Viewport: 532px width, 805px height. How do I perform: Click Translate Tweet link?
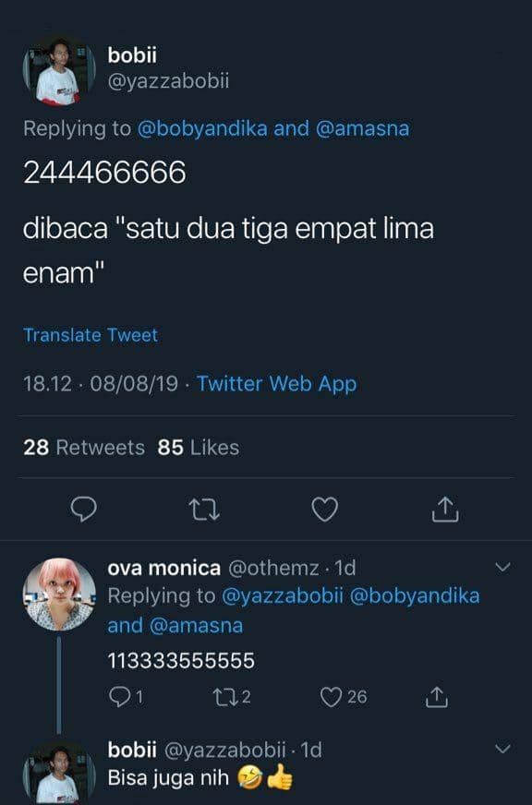pyautogui.click(x=91, y=335)
